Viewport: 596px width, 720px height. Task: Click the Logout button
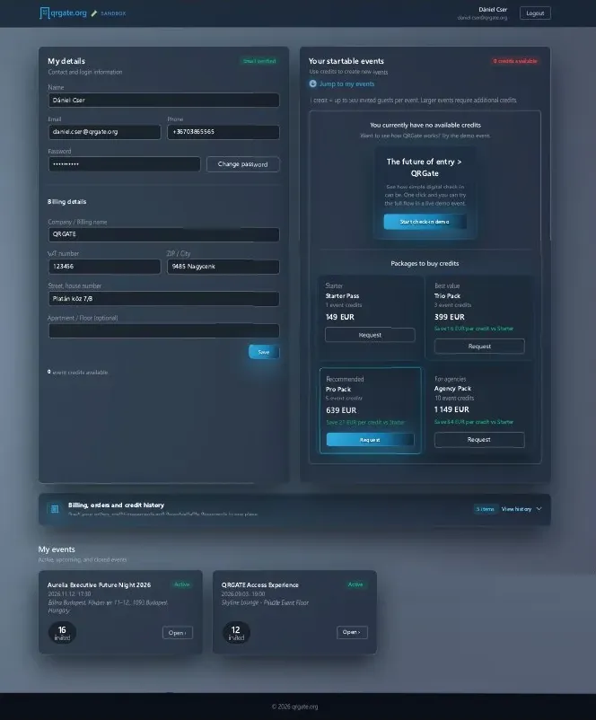(535, 13)
